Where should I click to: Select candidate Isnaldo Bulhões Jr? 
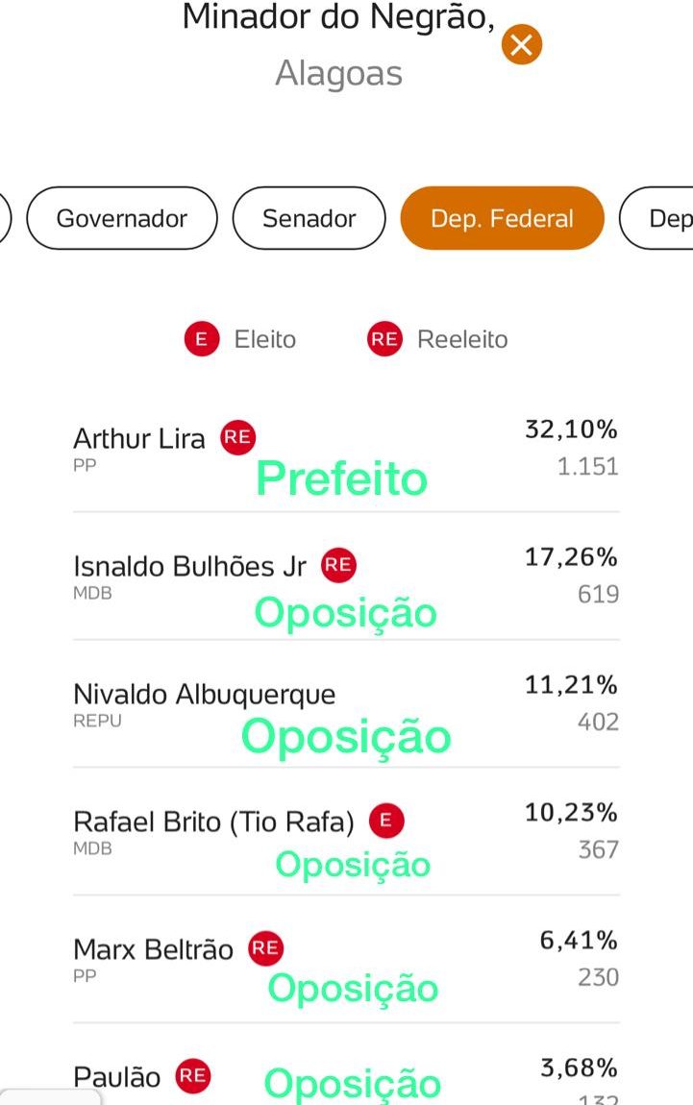(x=189, y=567)
